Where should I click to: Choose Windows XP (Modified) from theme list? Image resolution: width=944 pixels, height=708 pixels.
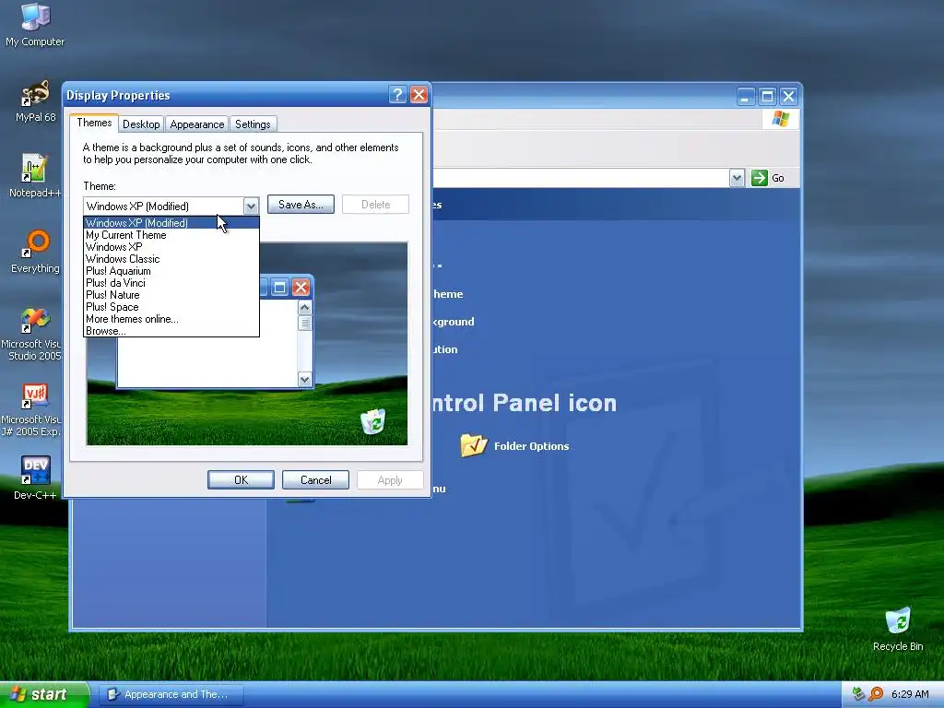tap(171, 223)
